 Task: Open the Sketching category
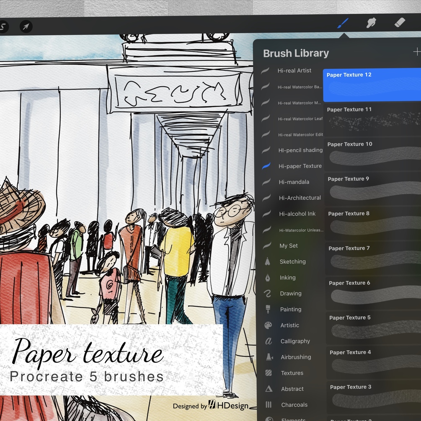293,261
